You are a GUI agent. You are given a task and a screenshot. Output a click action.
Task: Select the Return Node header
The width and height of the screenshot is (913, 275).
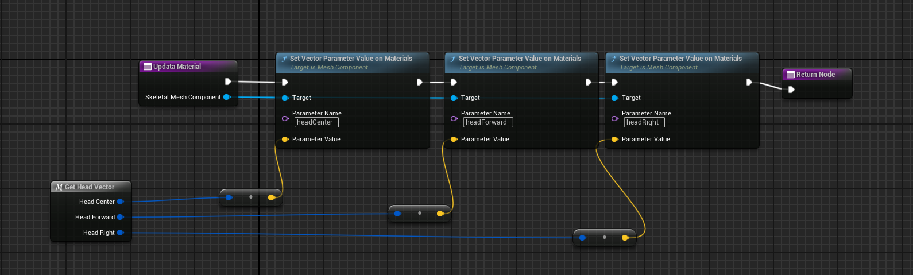pos(816,75)
